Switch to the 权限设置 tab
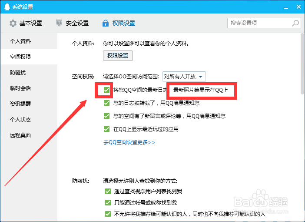 (x=119, y=23)
